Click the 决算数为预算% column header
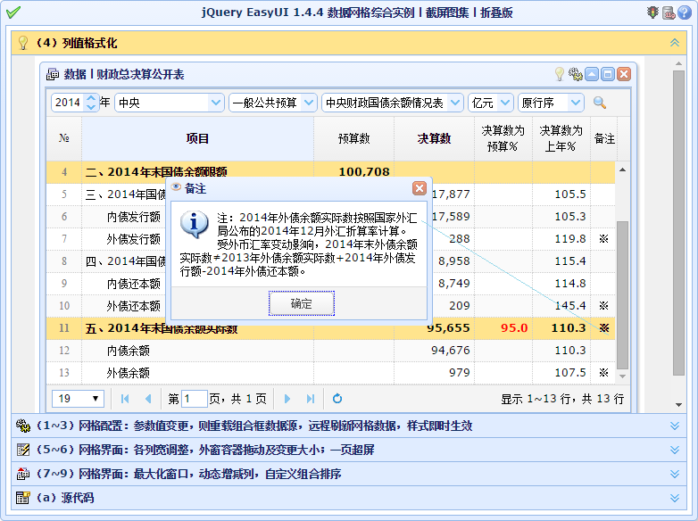 click(503, 138)
